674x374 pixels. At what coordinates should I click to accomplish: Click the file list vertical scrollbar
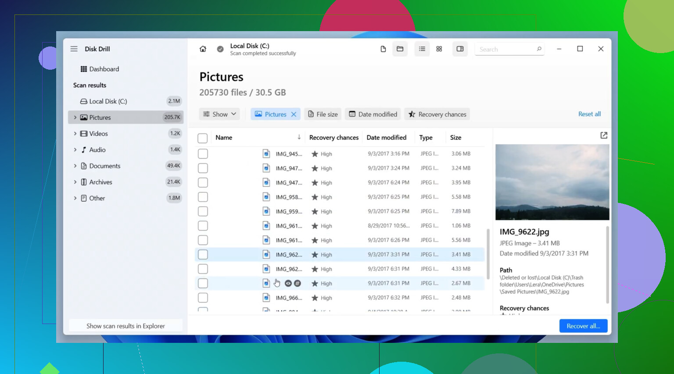(x=488, y=254)
